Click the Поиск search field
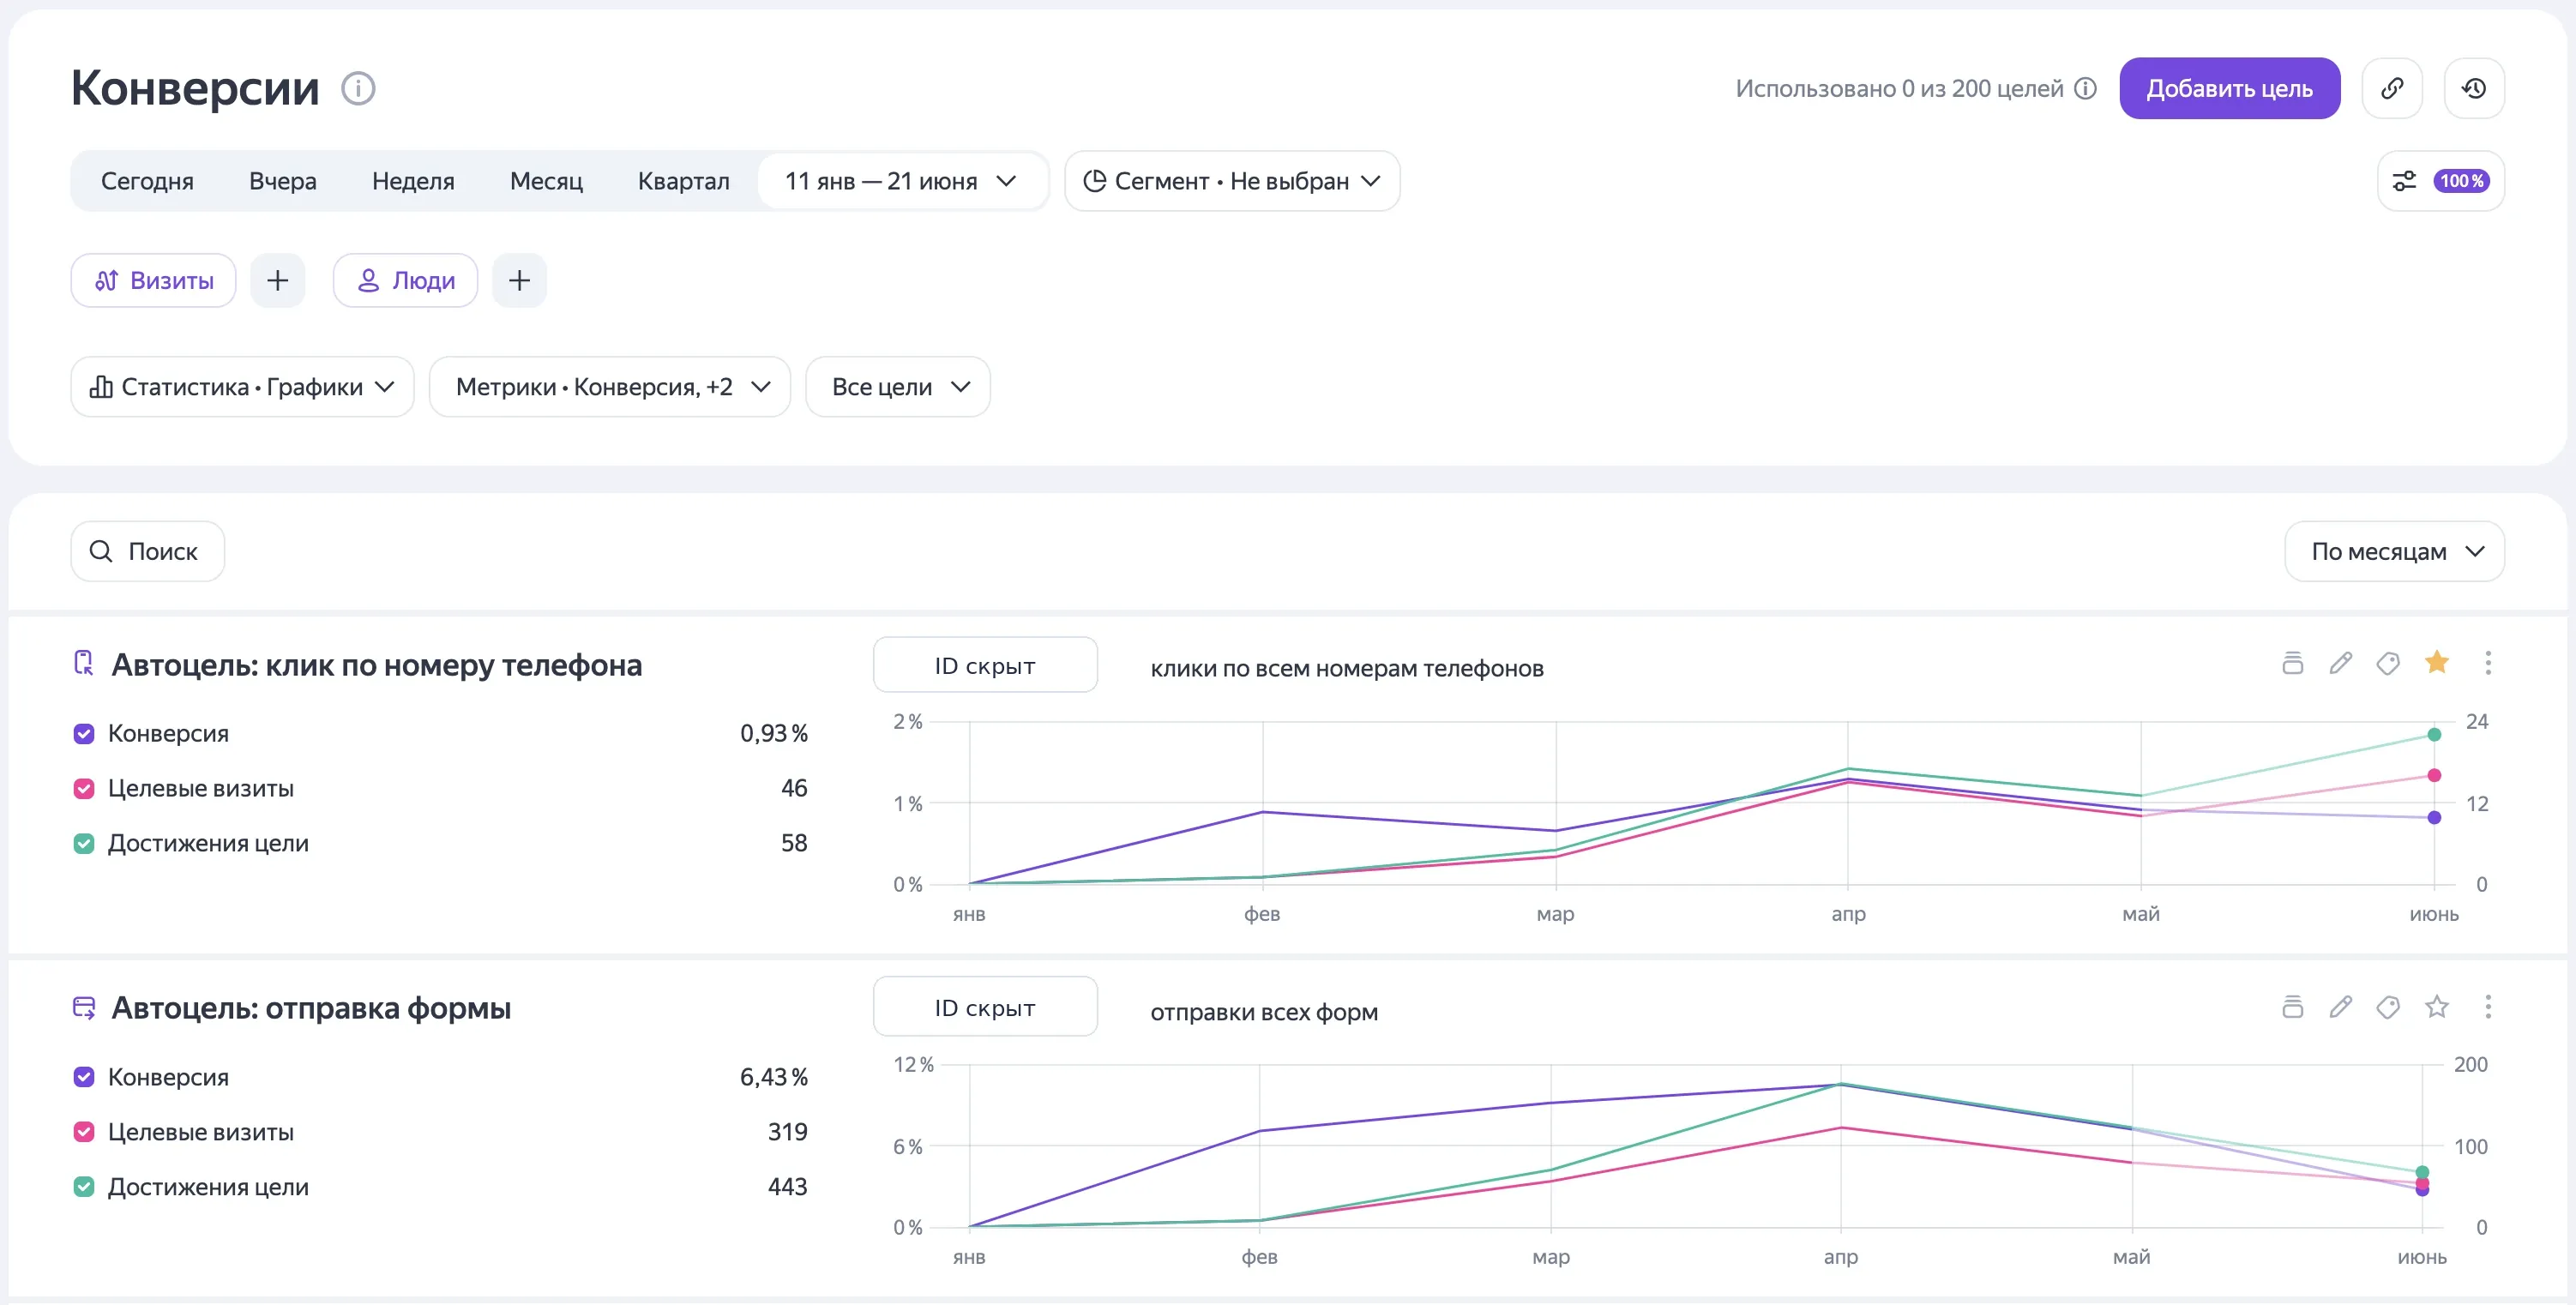 point(148,551)
